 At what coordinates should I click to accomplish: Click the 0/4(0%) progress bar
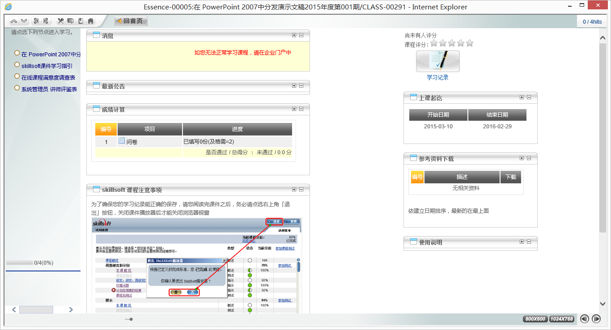(x=19, y=263)
